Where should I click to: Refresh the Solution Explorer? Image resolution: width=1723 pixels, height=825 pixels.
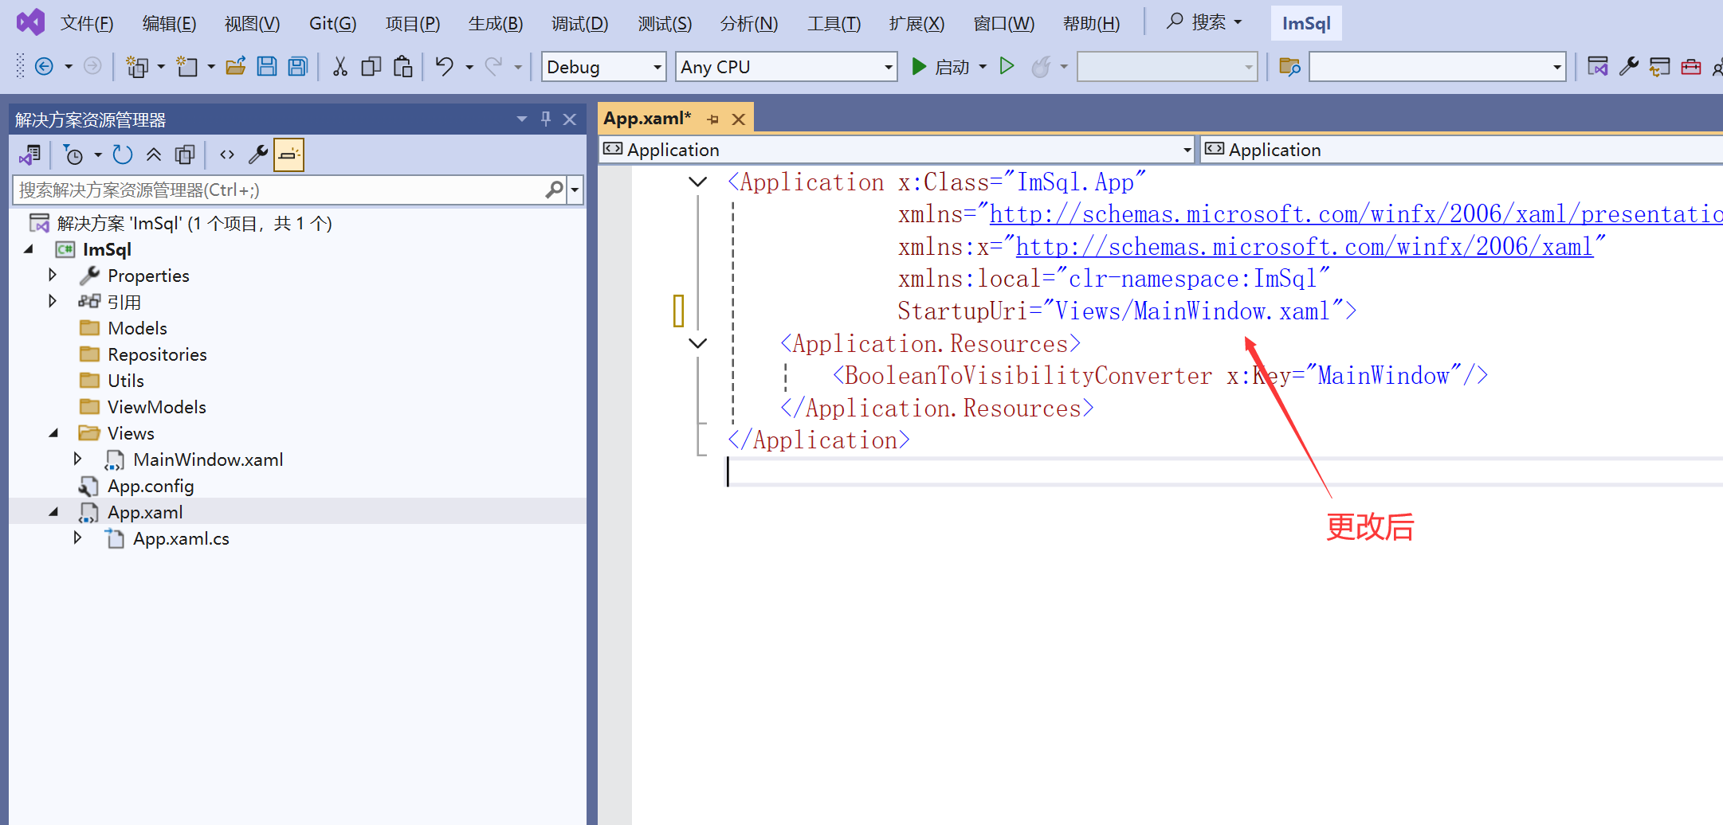click(x=122, y=154)
